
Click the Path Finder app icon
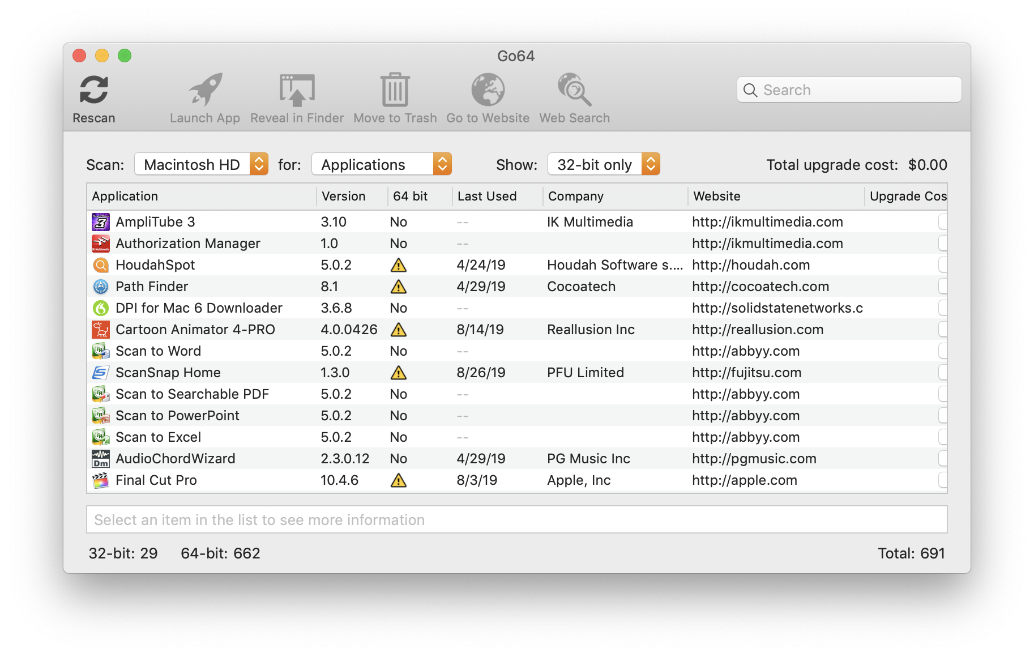click(101, 287)
